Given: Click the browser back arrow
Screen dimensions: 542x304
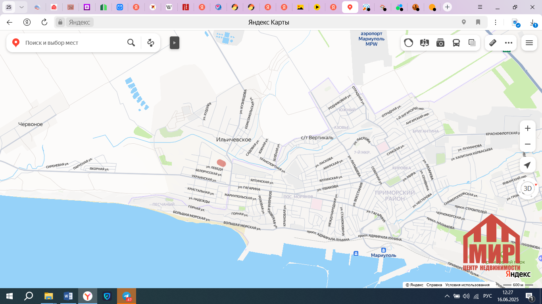Looking at the screenshot, I should tap(10, 22).
